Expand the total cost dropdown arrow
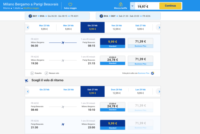Image resolution: width=200 pixels, height=134 pixels. tap(133, 6)
